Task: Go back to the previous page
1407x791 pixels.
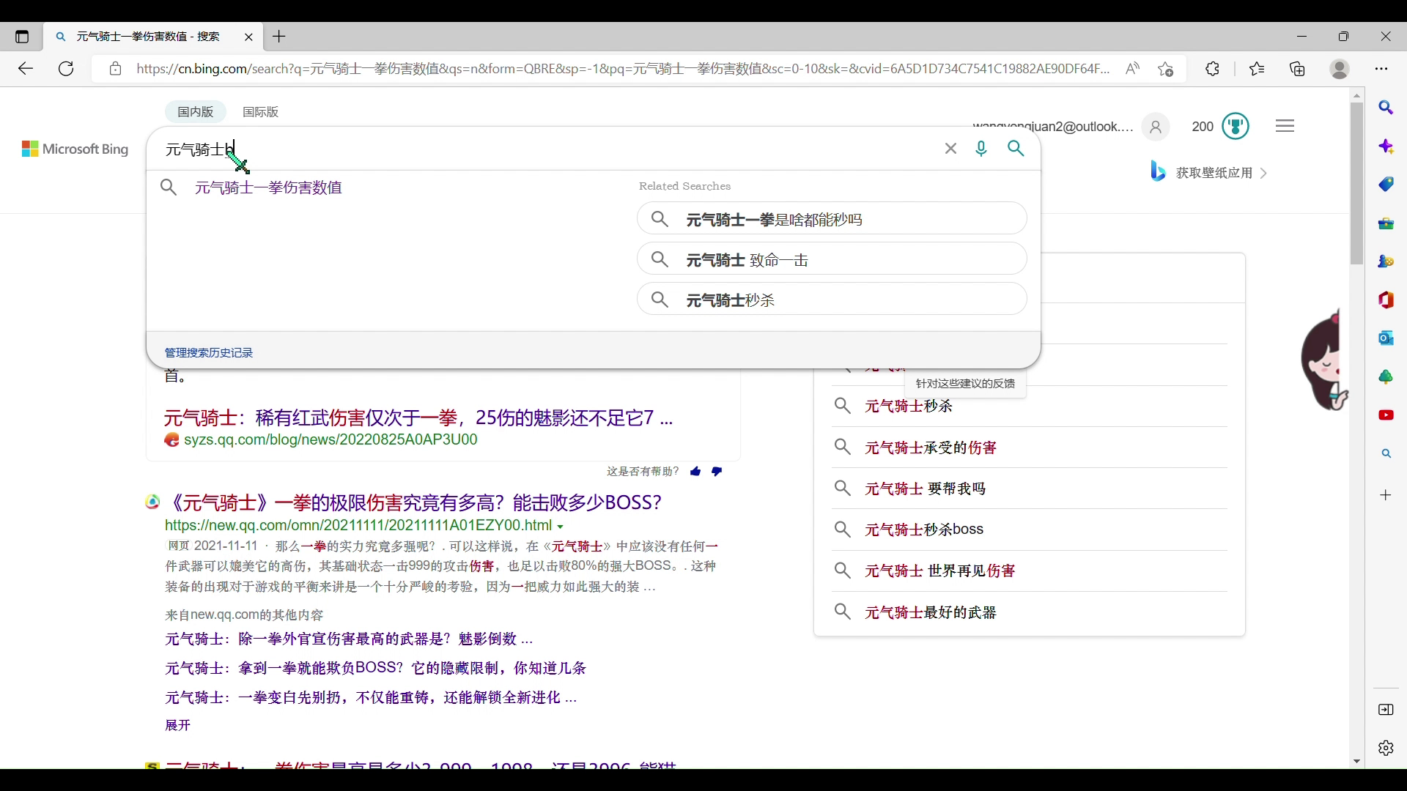Action: (26, 69)
